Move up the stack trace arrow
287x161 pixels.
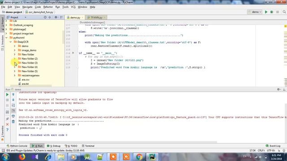pyautogui.click(x=13, y=94)
